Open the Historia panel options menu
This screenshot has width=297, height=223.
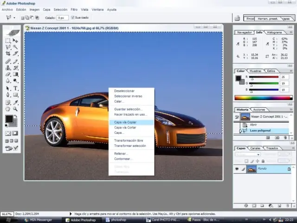pos(291,110)
